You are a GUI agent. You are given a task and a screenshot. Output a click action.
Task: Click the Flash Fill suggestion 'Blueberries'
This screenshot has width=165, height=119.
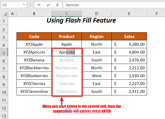click(x=67, y=76)
